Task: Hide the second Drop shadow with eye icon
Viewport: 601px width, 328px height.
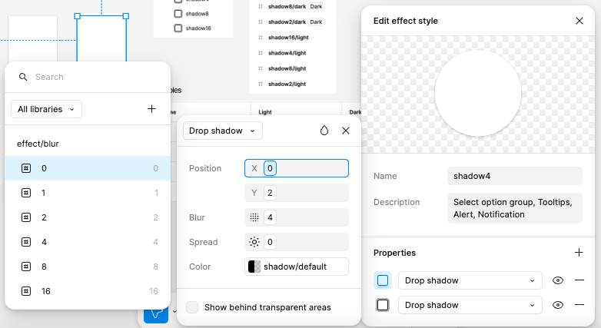Action: pos(558,305)
